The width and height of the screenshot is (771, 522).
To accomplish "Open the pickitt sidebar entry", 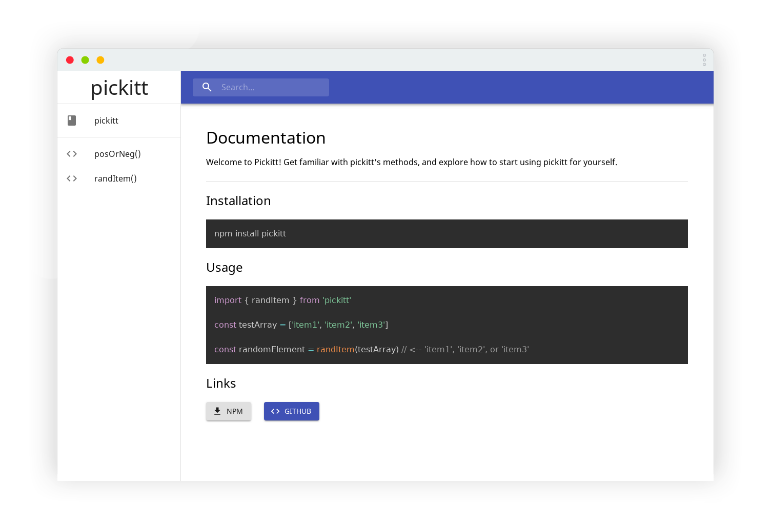I will pos(119,121).
